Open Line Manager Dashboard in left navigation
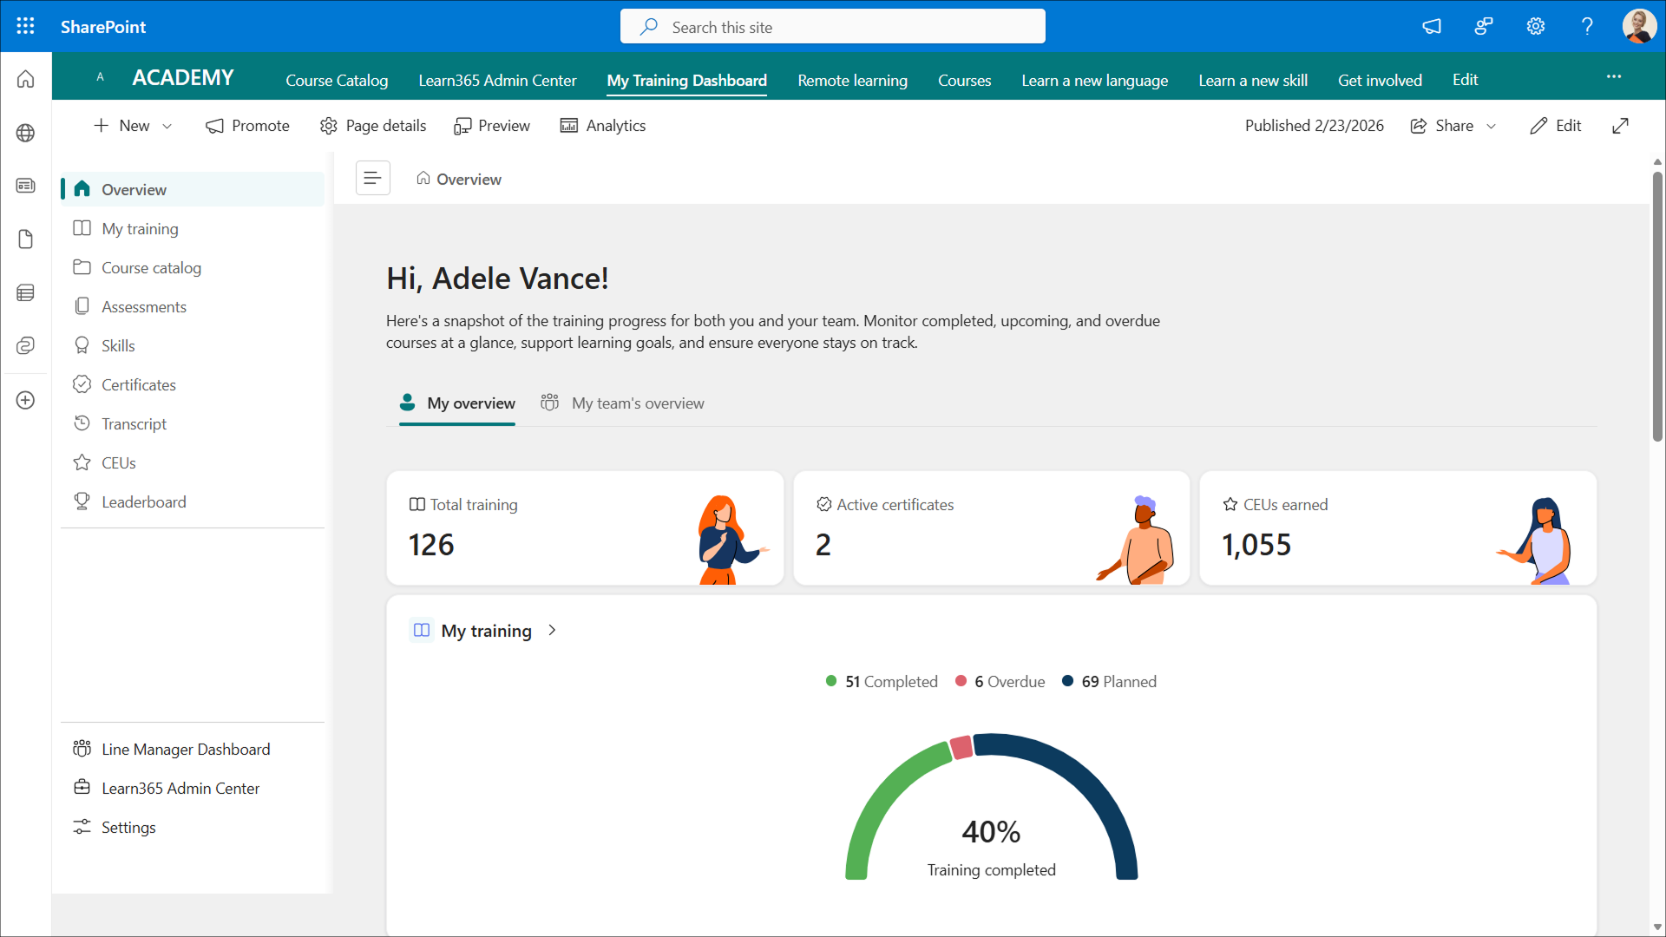 193,749
